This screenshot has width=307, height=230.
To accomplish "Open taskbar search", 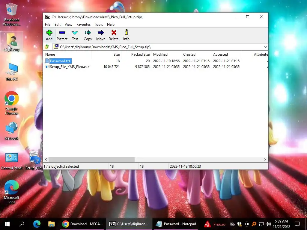I will [x=22, y=224].
